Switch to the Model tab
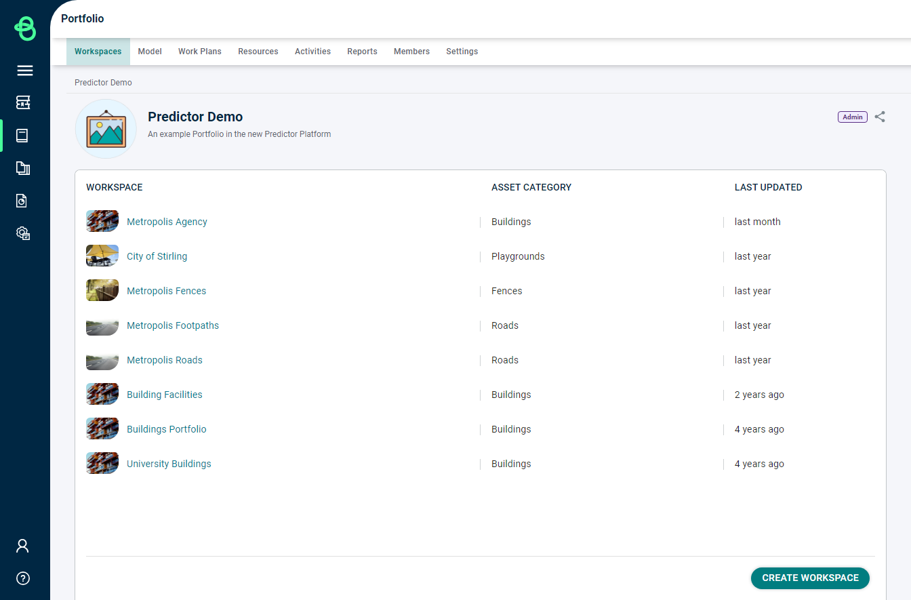911x600 pixels. click(150, 52)
